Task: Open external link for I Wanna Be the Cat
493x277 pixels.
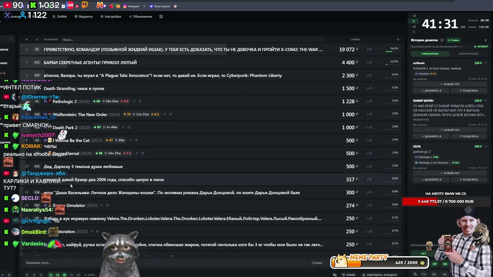Action: point(136,140)
